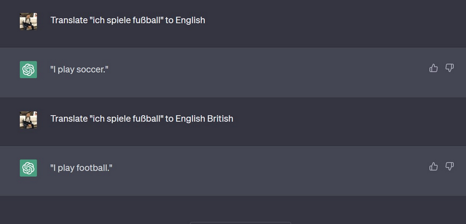466x224 pixels.
Task: Click ChatGPT logo beside "I play soccer."
Action: click(29, 70)
